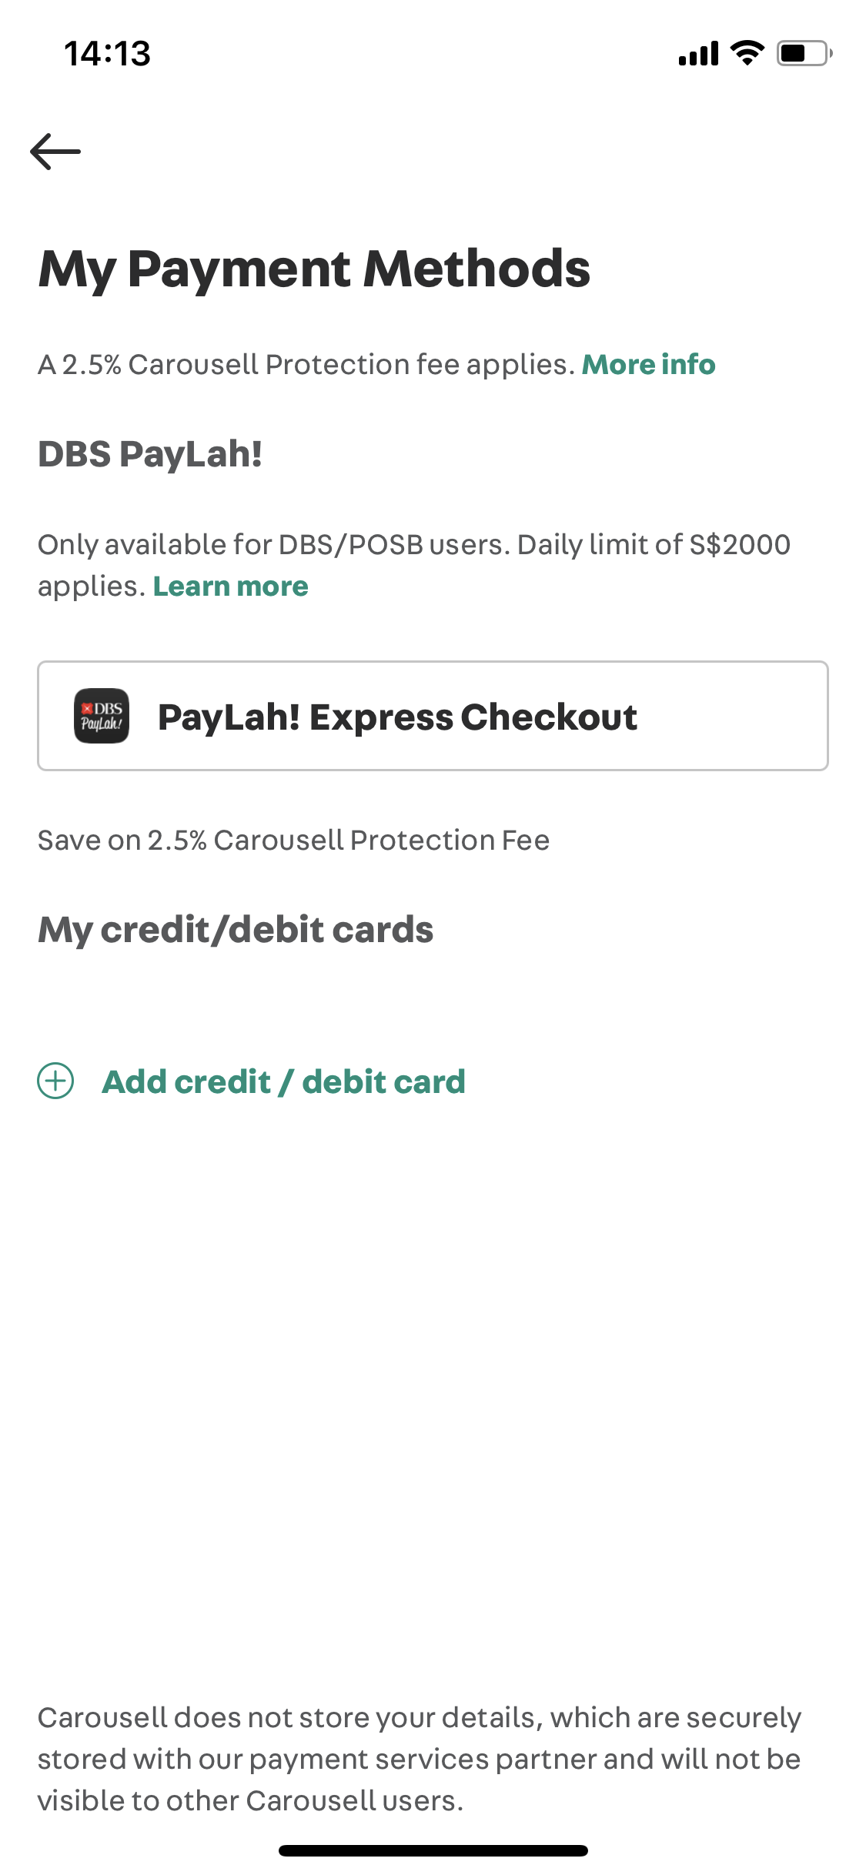Tap the Daily limit of S$2000 description

click(x=414, y=565)
